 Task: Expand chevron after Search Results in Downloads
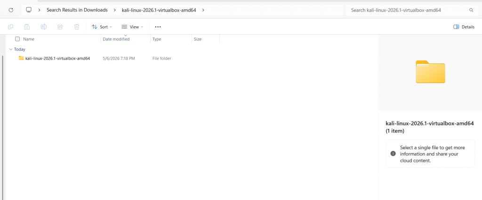[115, 10]
